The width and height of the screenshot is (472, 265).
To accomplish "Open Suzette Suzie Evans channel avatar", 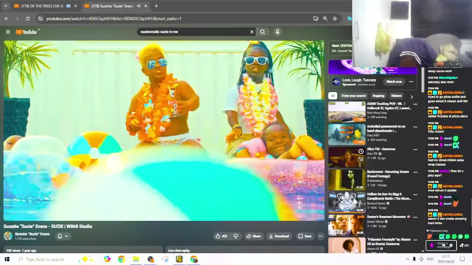I will coord(8,236).
